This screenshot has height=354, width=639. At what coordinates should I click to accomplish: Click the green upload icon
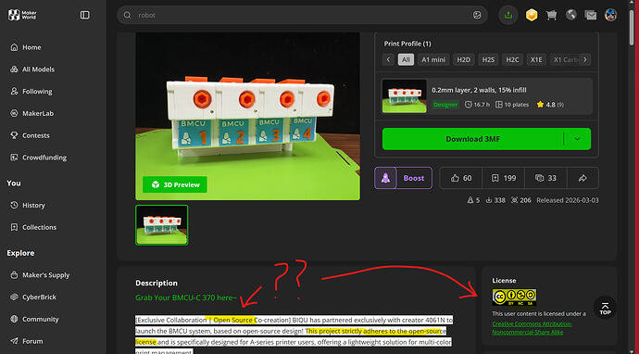coord(508,15)
